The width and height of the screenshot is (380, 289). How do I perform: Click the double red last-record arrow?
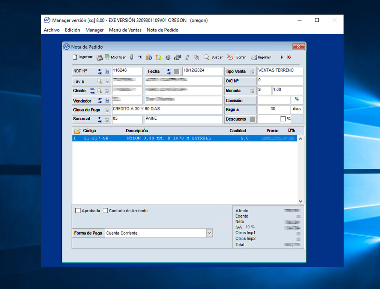(289, 57)
